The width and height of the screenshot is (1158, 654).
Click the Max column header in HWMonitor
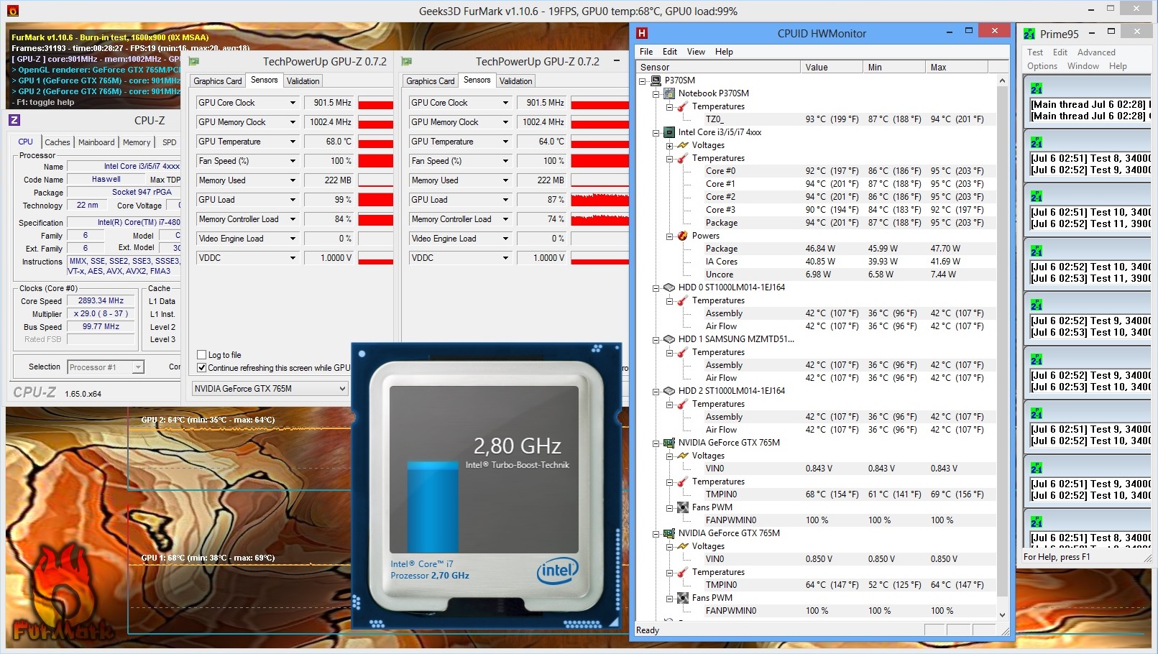[957, 68]
